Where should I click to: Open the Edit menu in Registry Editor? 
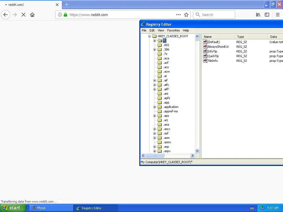pos(152,30)
